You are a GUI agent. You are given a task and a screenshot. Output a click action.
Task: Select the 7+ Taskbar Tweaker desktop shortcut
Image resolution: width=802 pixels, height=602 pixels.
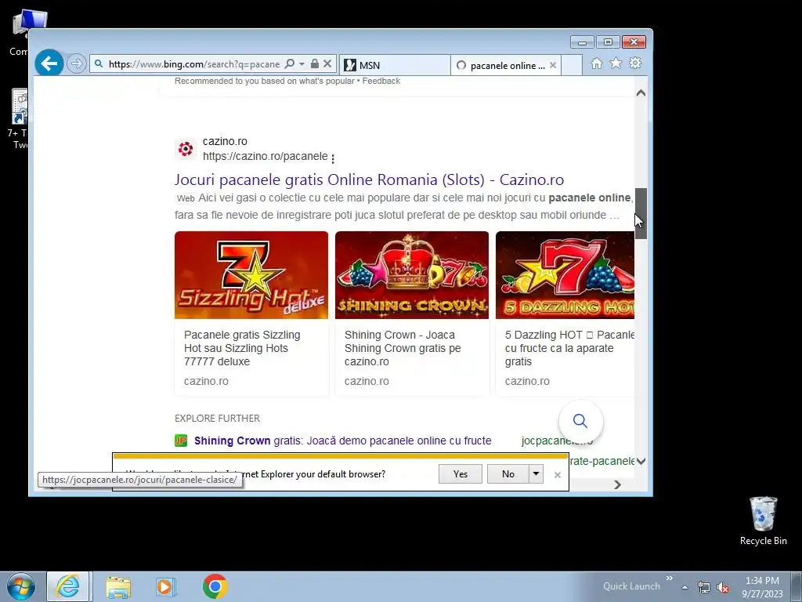coord(20,119)
